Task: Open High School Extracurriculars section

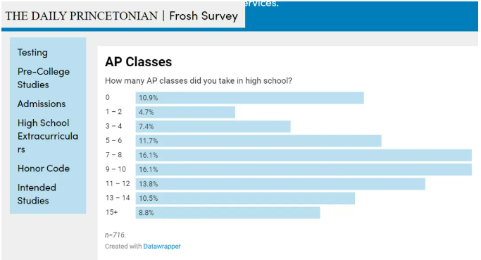Action: 48,136
